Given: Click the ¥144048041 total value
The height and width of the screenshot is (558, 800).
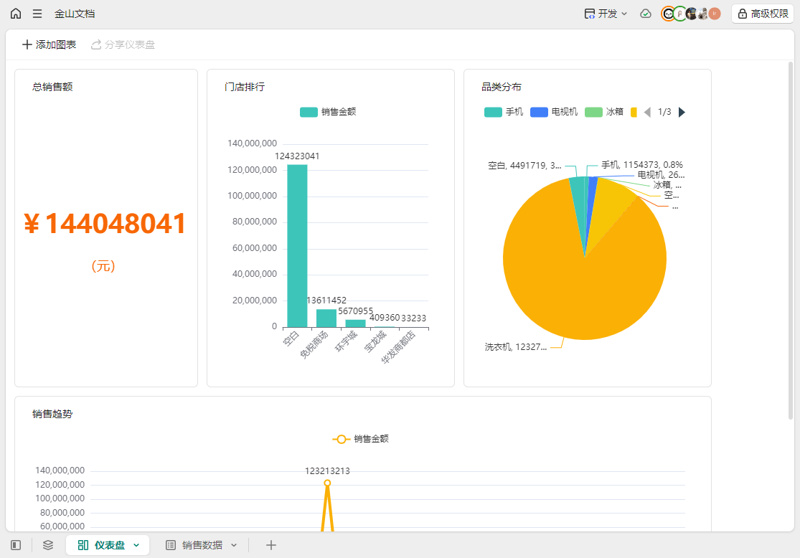Looking at the screenshot, I should (x=105, y=224).
